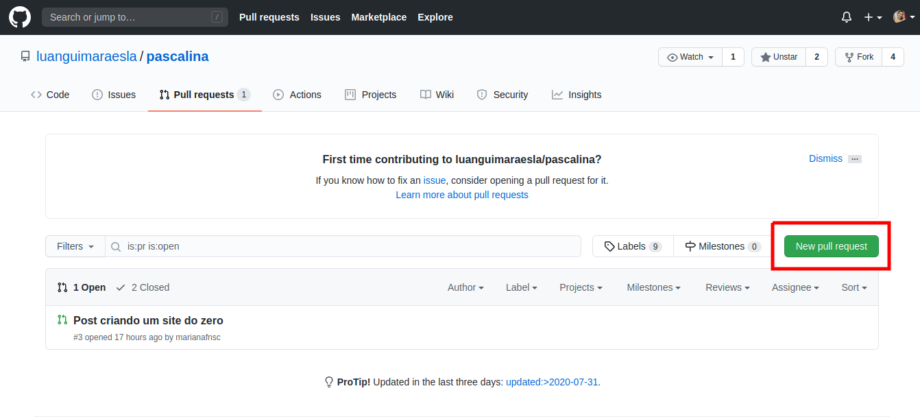Go to the Code tab

[50, 95]
